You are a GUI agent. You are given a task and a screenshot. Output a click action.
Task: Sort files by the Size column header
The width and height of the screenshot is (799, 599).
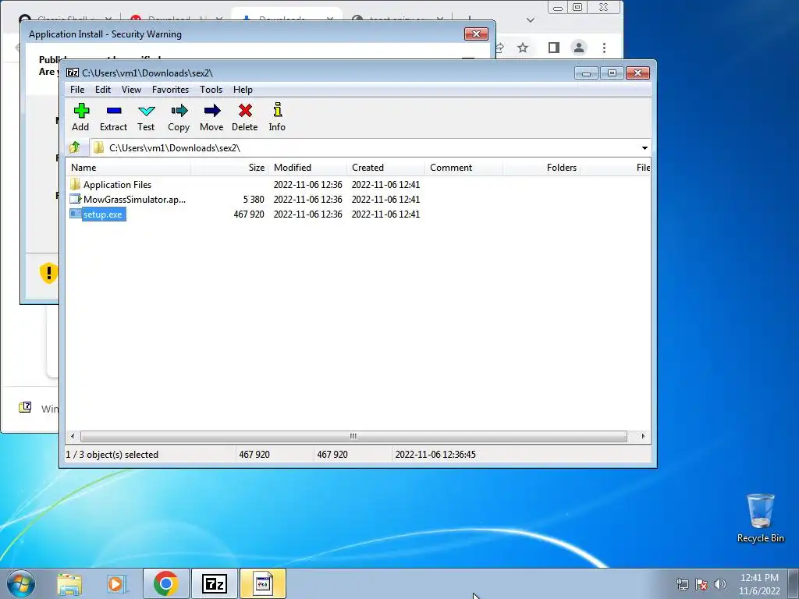pyautogui.click(x=230, y=168)
